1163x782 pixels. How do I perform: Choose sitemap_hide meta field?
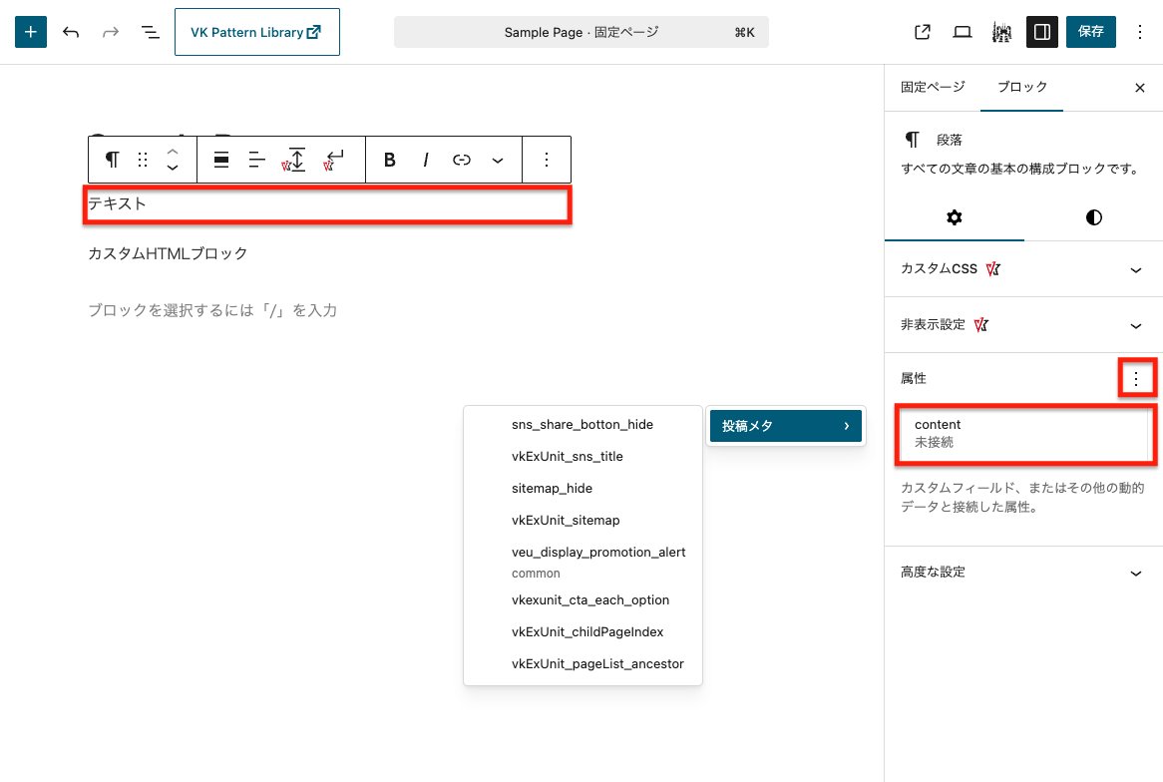coord(582,488)
